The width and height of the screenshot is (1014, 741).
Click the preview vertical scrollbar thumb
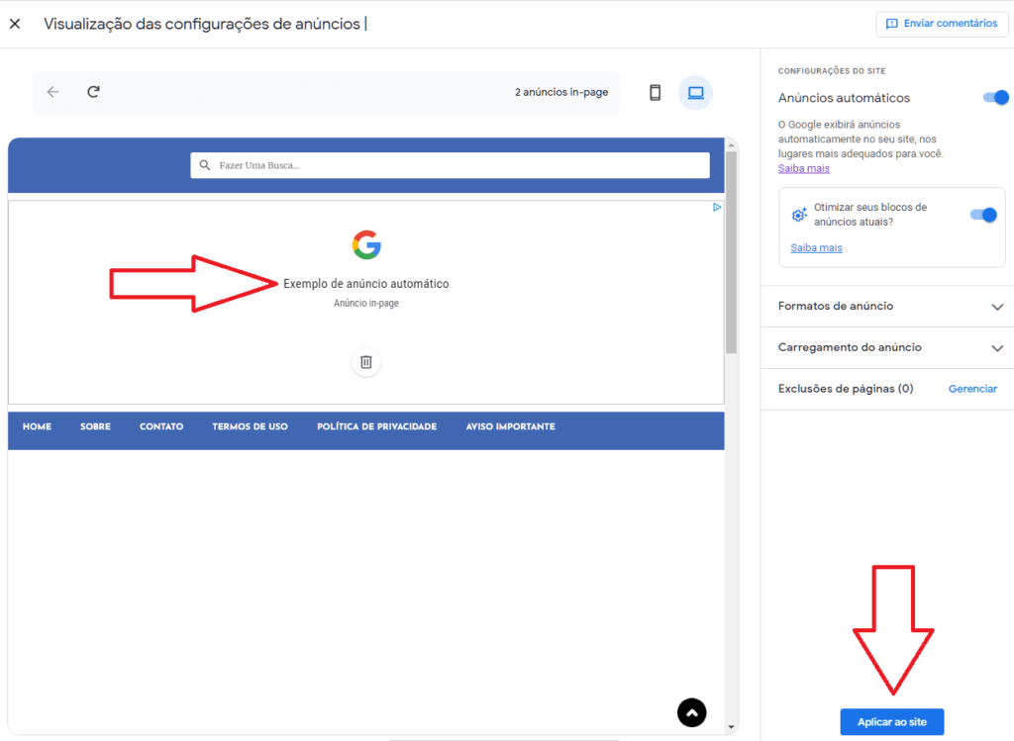(x=732, y=252)
